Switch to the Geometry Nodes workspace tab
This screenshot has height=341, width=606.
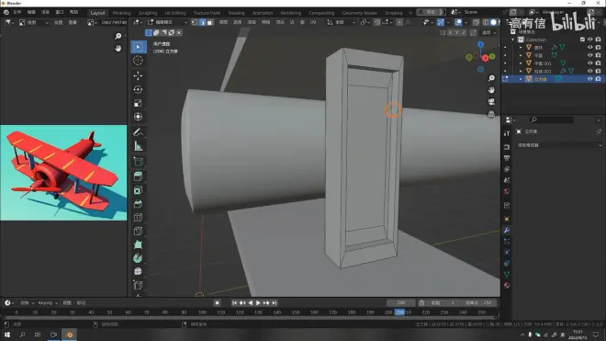(359, 13)
